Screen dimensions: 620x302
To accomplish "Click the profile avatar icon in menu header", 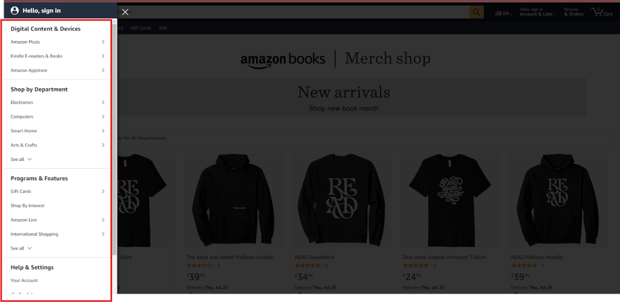I will click(x=15, y=10).
